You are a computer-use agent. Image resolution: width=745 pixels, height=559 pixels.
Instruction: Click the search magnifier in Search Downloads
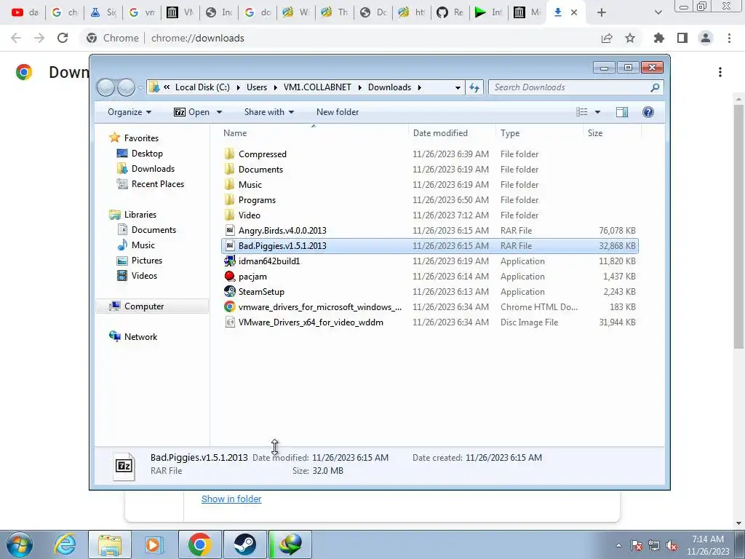coord(655,87)
